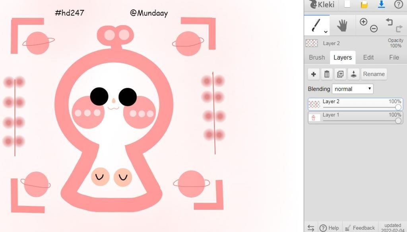The image size is (407, 232).
Task: Redo the last undone action
Action: 399,29
